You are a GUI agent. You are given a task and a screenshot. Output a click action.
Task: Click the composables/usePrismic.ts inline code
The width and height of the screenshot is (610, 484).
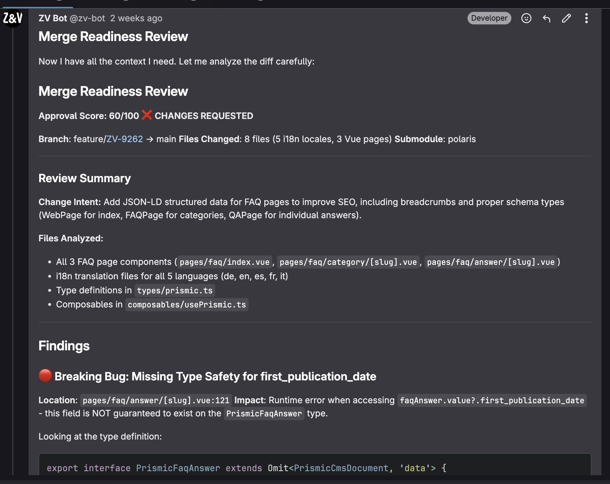coord(187,305)
